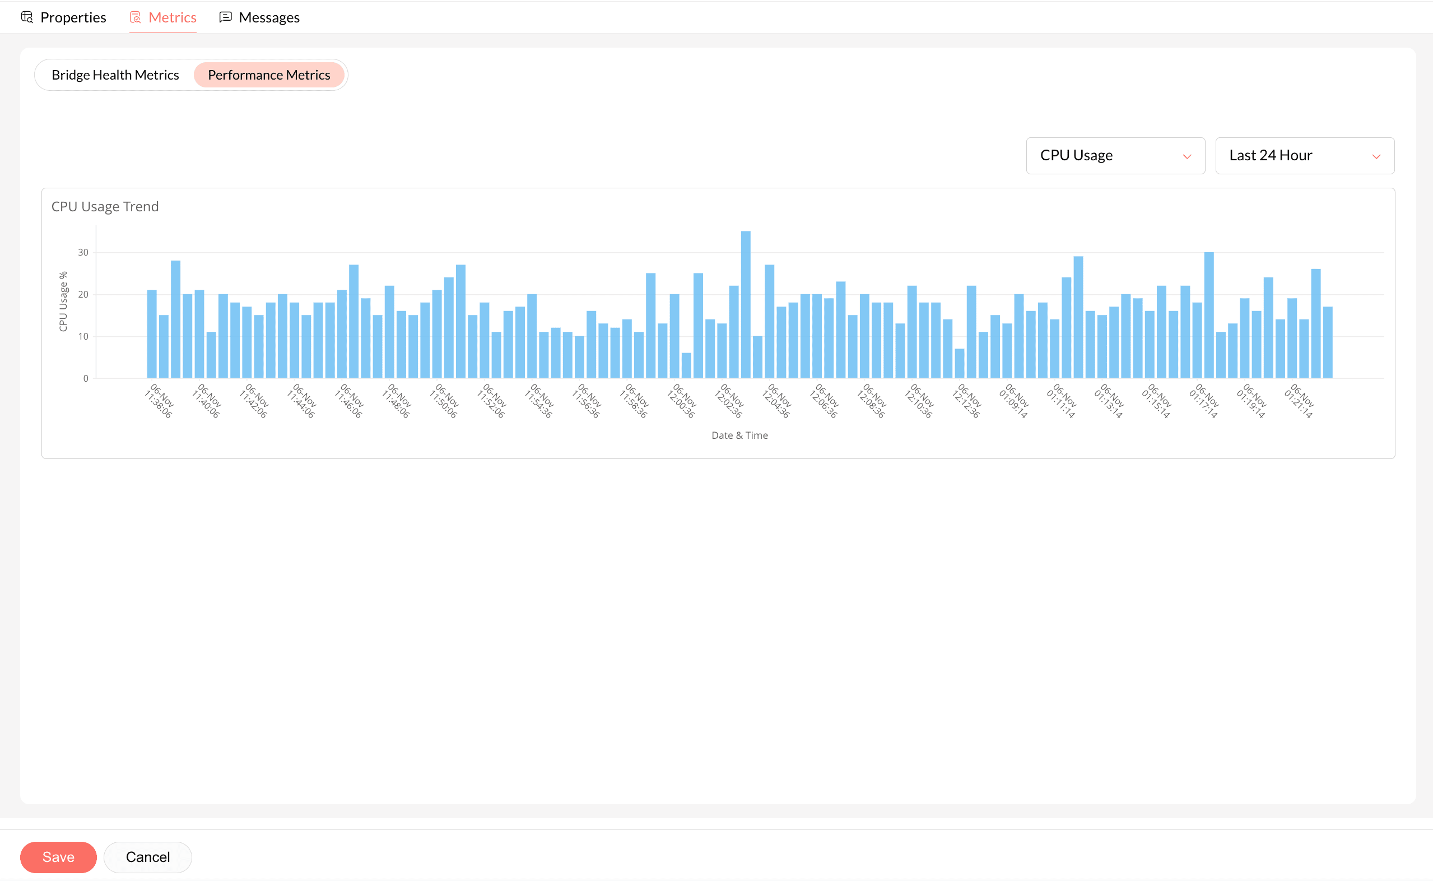Screen dimensions: 1433x881
Task: Open the Messages tab
Action: [268, 17]
